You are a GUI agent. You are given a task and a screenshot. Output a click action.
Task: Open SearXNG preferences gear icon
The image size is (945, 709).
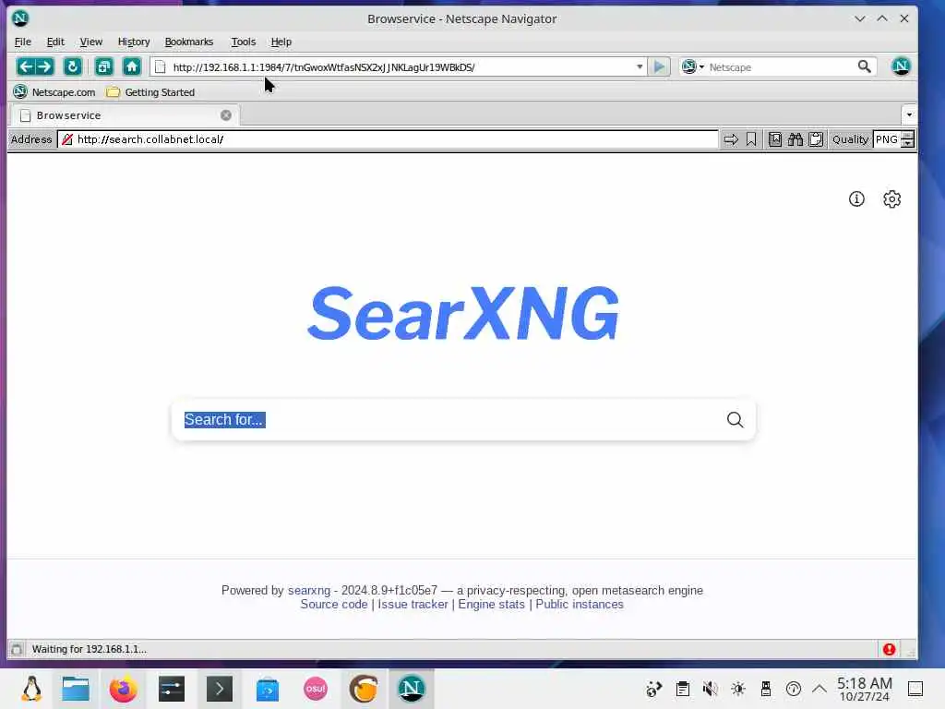pos(892,199)
